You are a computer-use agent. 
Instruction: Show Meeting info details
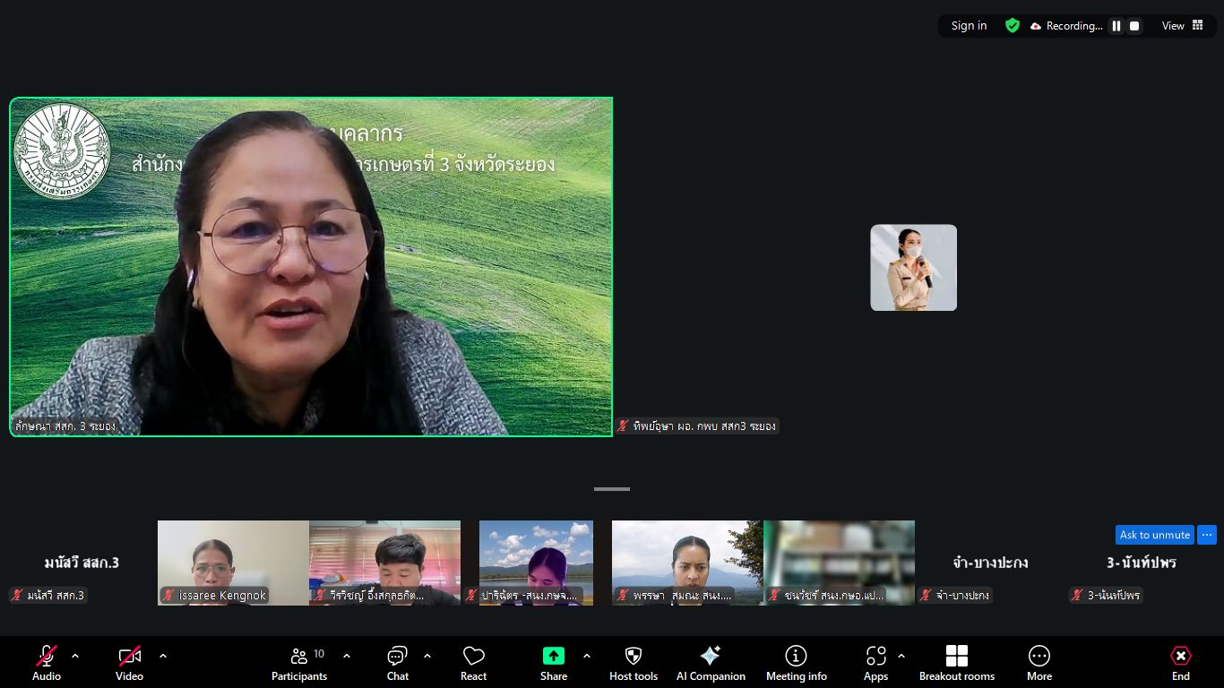pos(796,663)
